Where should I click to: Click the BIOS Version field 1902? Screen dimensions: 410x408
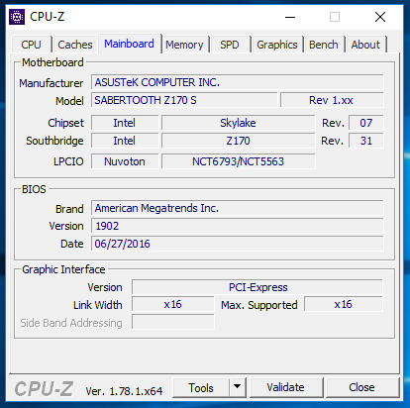[x=238, y=226]
